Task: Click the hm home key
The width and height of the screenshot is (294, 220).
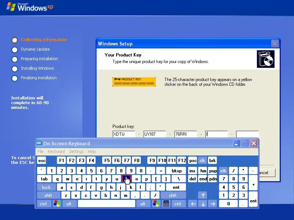Action: pyautogui.click(x=203, y=170)
